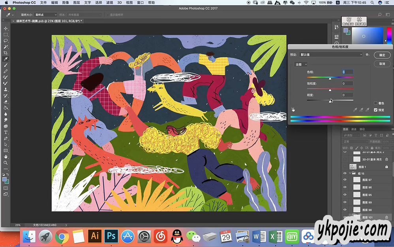This screenshot has height=247, width=394.
Task: Open the 滤镜 menu
Action: pos(109,2)
